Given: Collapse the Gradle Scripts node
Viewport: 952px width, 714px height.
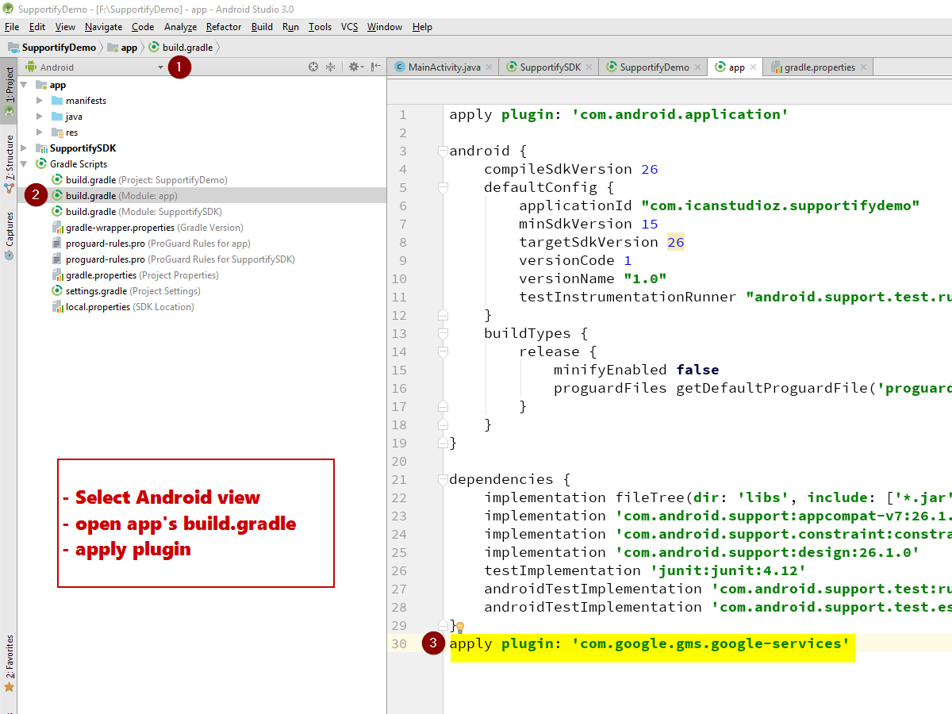Looking at the screenshot, I should point(24,164).
